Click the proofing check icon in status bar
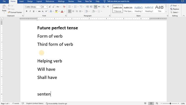Image resolution: width=186 pixels, height=105 pixels. pyautogui.click(x=23, y=104)
